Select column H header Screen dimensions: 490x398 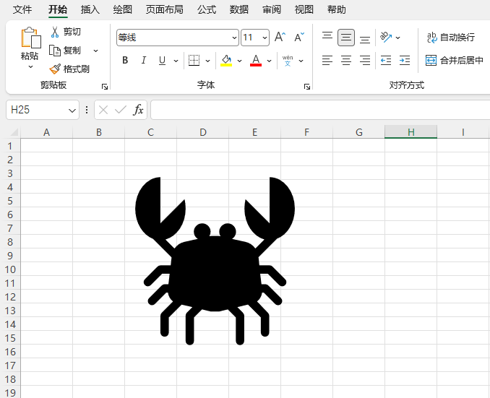411,132
